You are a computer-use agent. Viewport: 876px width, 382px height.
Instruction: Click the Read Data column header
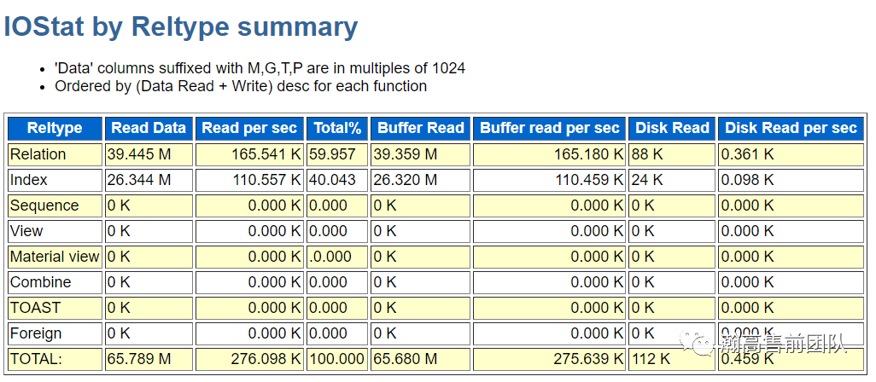tap(149, 128)
